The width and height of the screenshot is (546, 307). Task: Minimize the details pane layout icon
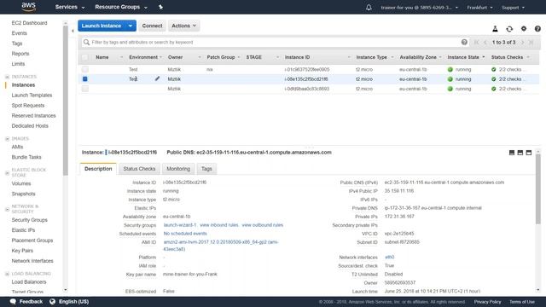[x=512, y=153]
